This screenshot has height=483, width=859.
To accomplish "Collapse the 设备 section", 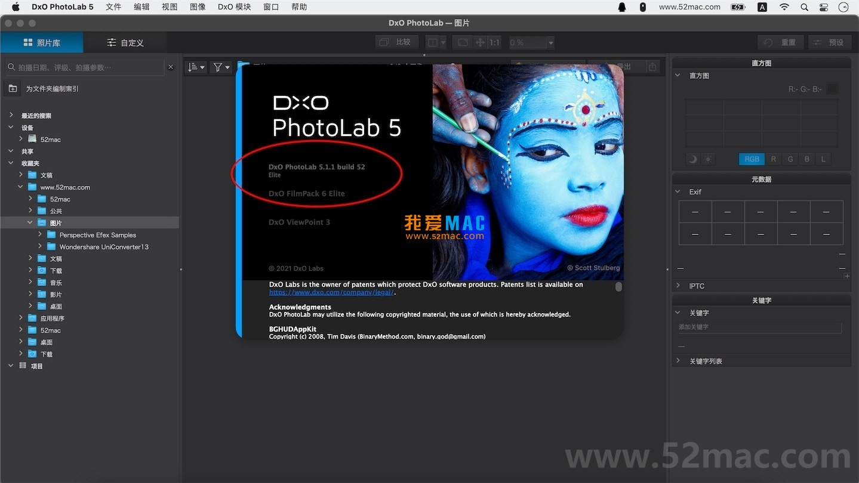I will [x=11, y=127].
